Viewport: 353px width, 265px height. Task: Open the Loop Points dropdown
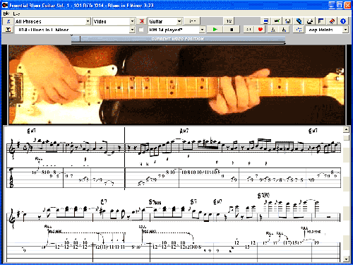tap(345, 30)
